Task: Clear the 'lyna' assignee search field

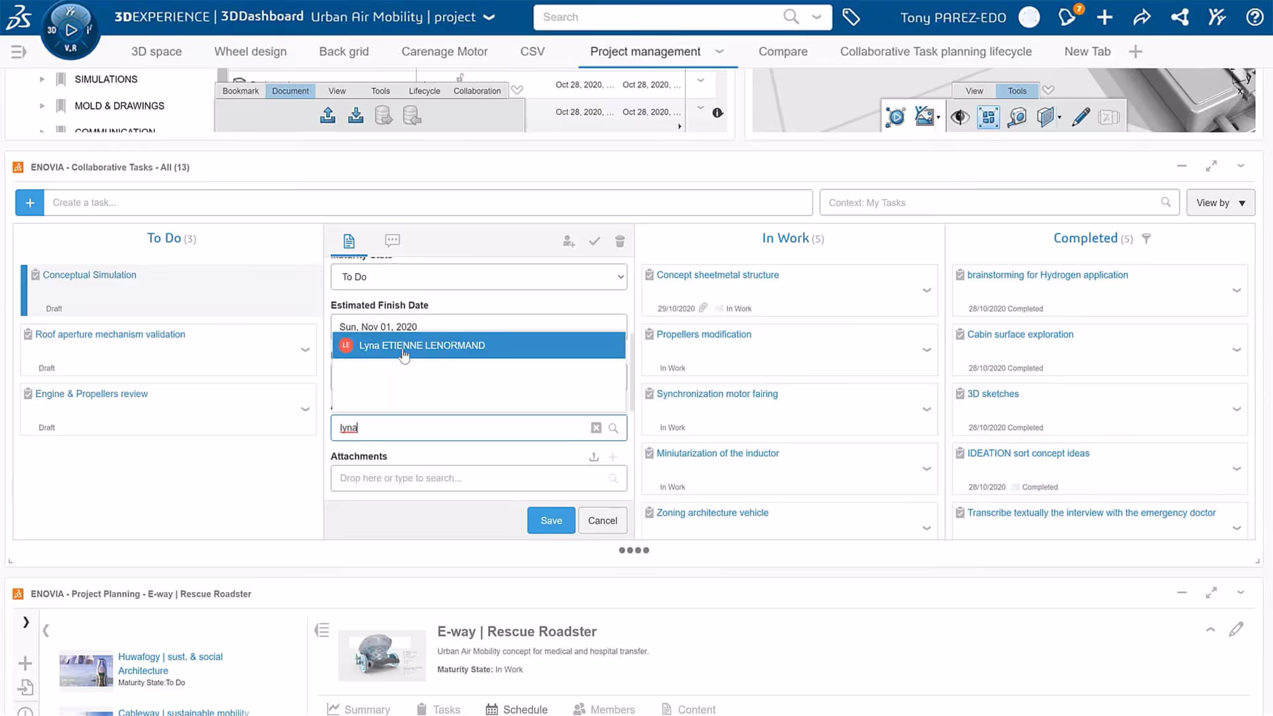Action: point(596,428)
